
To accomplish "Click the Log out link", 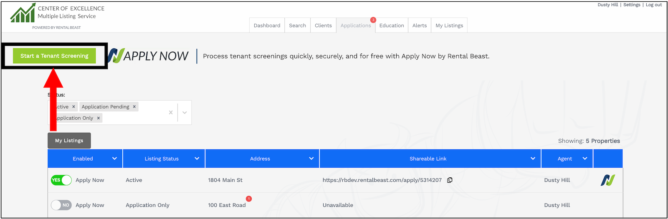I will click(x=654, y=5).
